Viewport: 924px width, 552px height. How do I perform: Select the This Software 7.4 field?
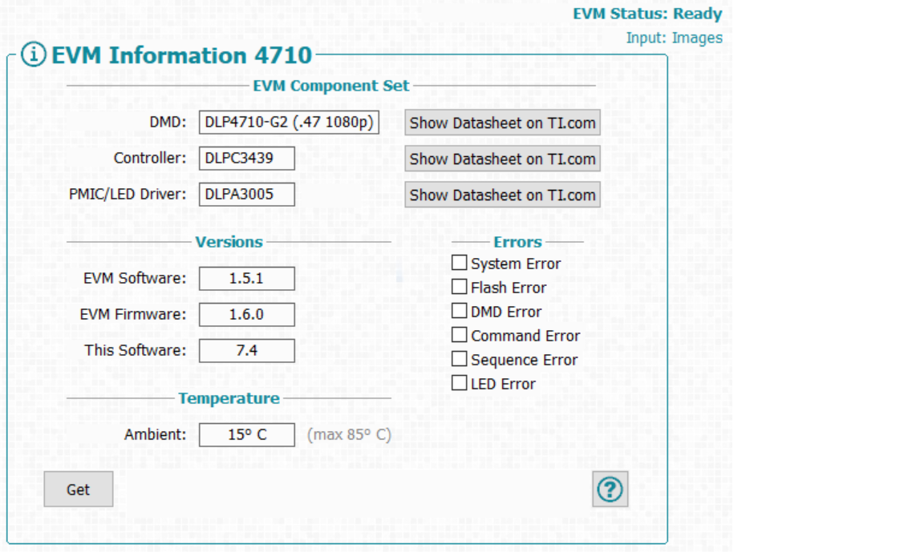click(x=247, y=350)
